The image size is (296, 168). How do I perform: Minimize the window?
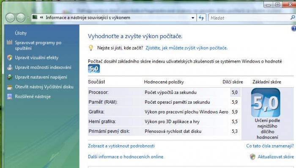click(x=268, y=5)
